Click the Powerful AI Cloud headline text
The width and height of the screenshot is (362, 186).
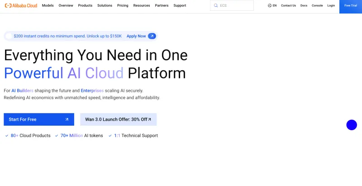pyautogui.click(x=64, y=73)
